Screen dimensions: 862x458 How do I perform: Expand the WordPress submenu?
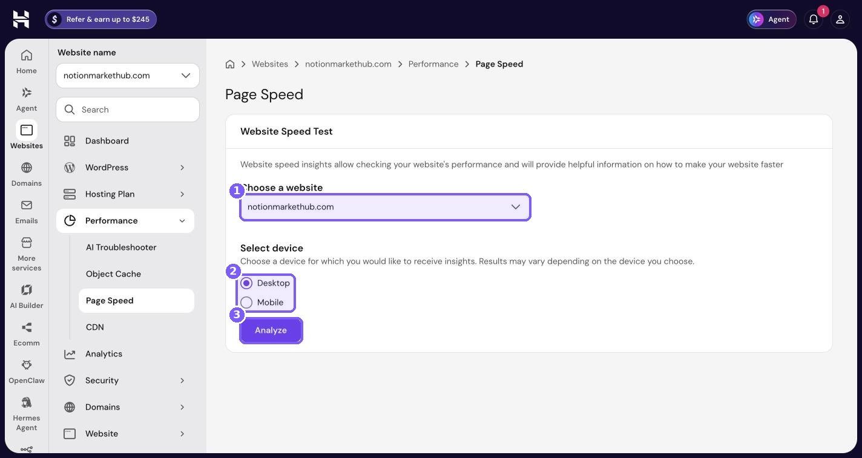(x=125, y=168)
